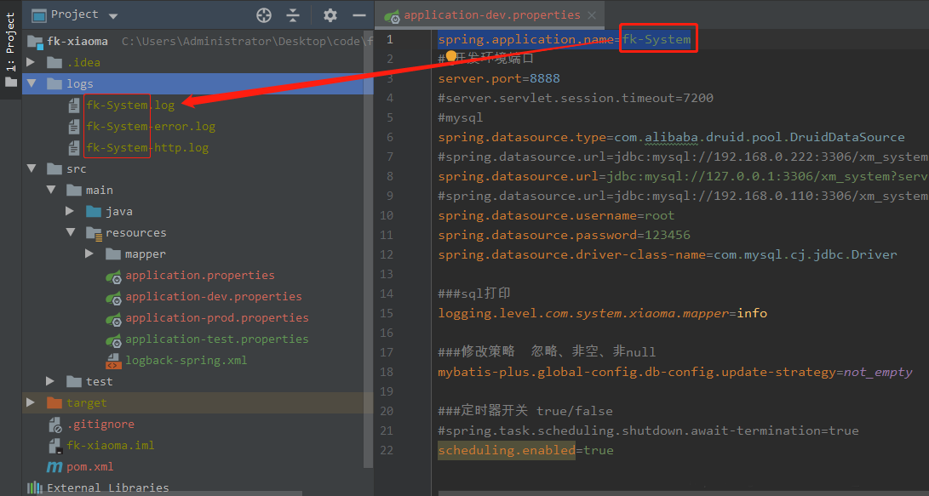Click the External Libraries bar-chart icon
Screen dimensions: 929x496
point(35,488)
